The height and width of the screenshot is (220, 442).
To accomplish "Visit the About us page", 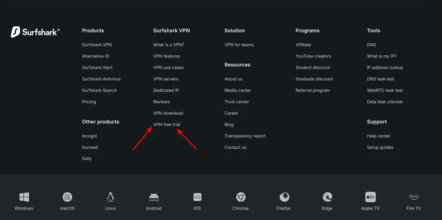I will (234, 79).
